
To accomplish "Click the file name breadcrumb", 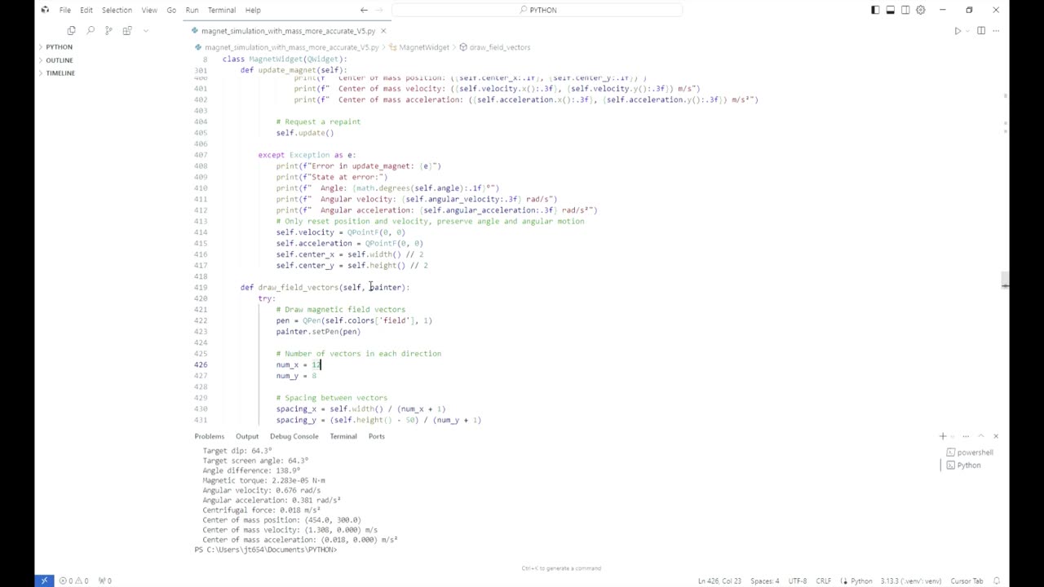I will [x=290, y=47].
